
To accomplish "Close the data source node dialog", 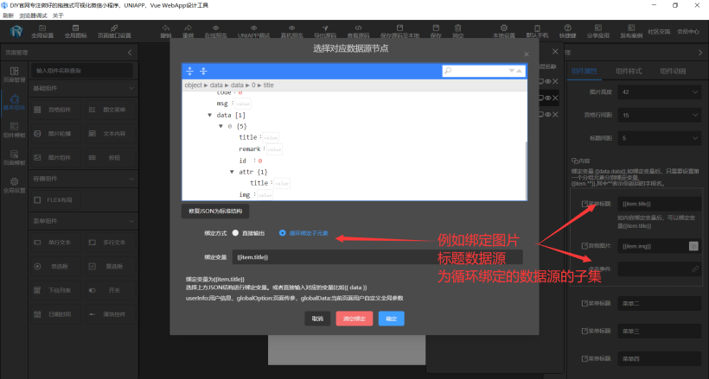I will click(x=526, y=54).
